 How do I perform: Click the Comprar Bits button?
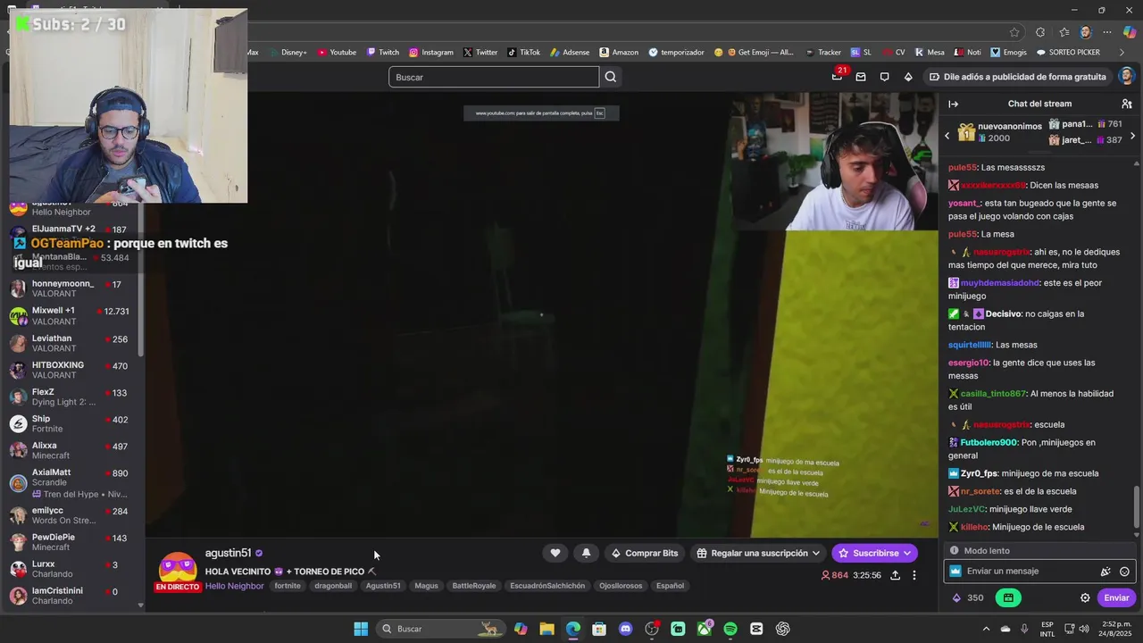click(x=644, y=553)
